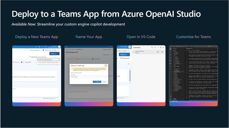Open the downloads folder icon in Downloads header
This screenshot has width=229, height=128.
tap(152, 47)
